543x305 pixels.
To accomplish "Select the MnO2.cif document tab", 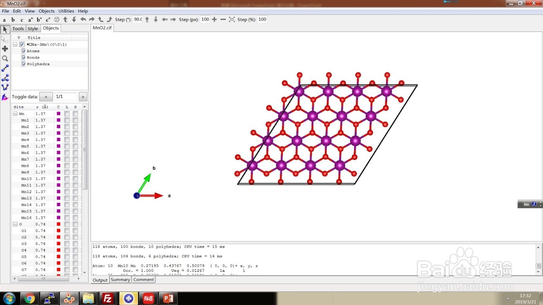I will point(102,28).
